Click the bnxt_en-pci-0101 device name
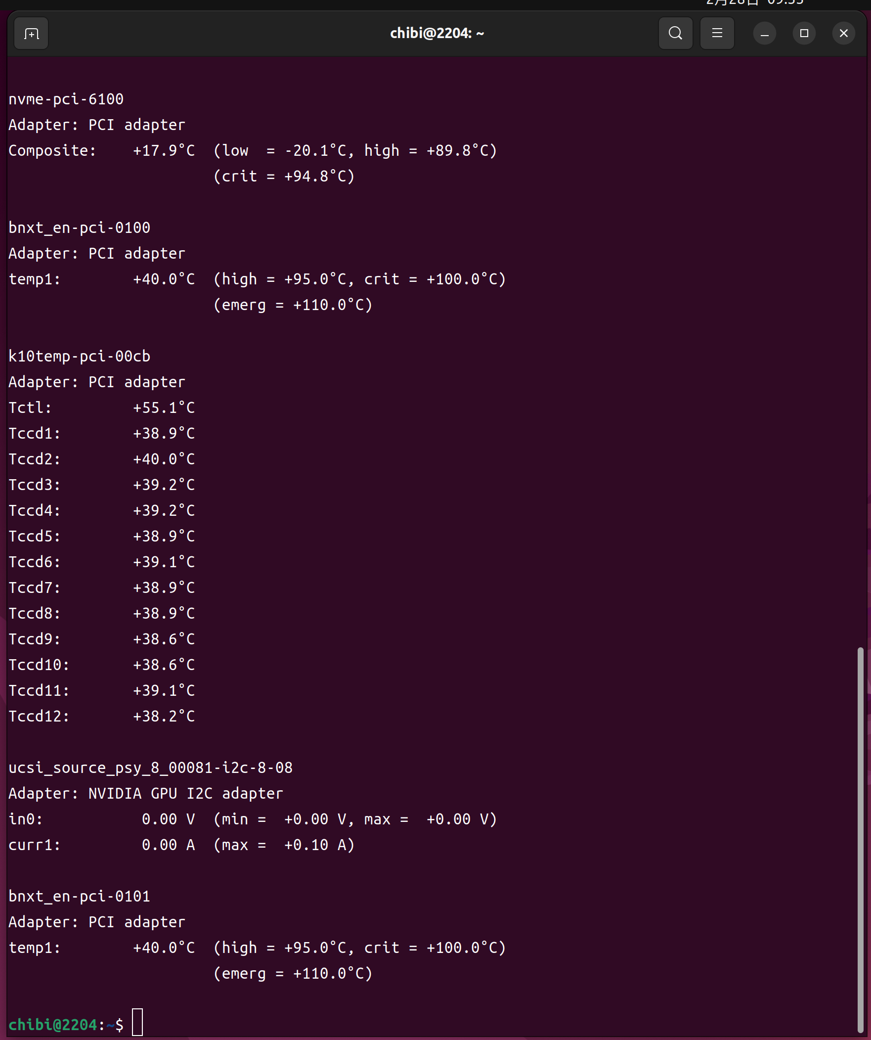The width and height of the screenshot is (871, 1040). tap(79, 897)
